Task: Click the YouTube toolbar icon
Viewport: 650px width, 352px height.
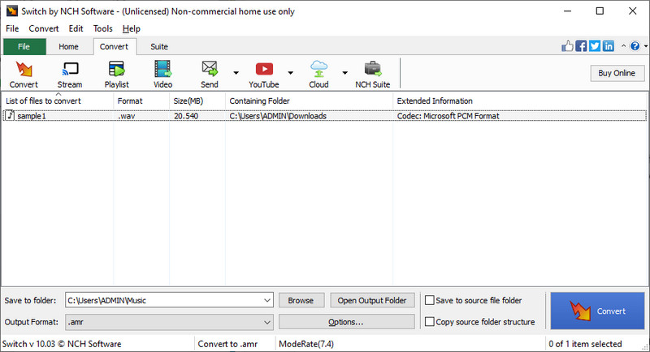Action: pyautogui.click(x=264, y=69)
